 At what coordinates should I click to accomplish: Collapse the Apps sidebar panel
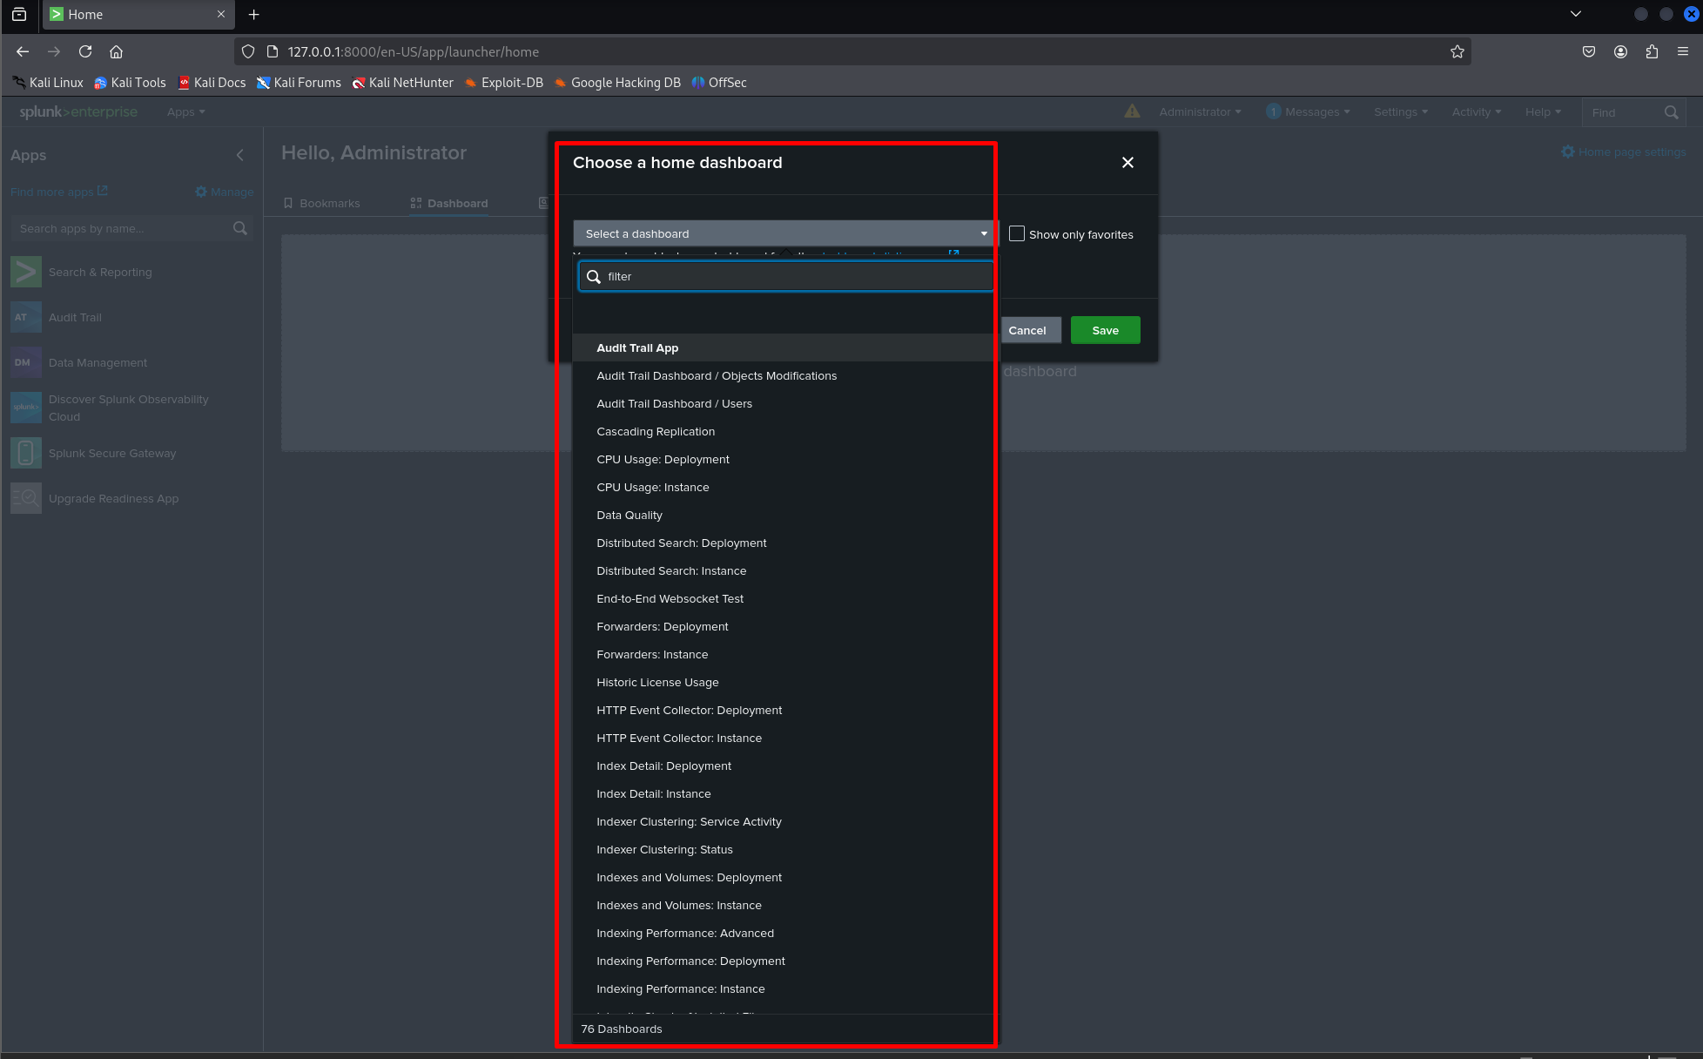coord(240,155)
